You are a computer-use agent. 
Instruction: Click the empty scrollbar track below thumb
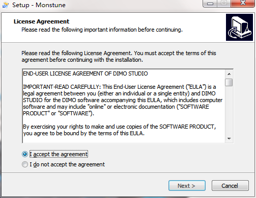[229, 111]
